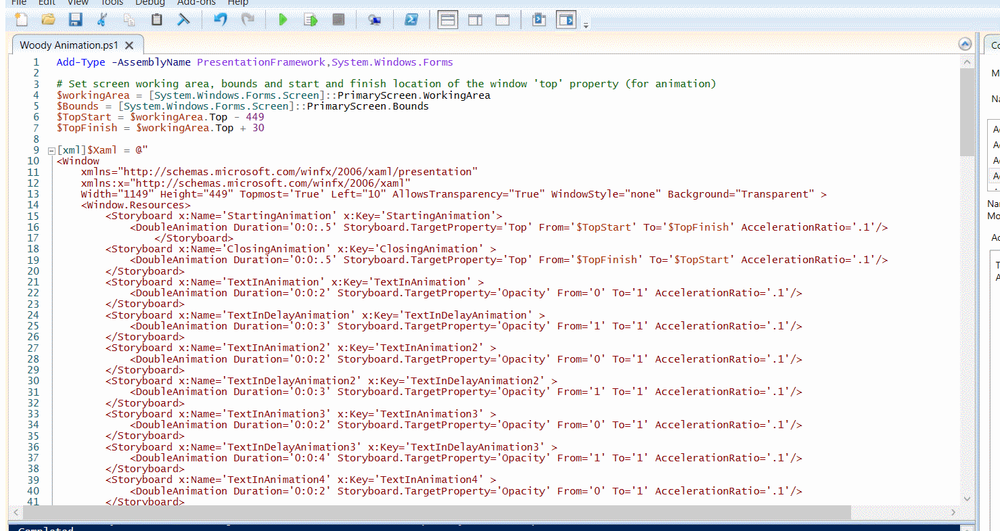1000x531 pixels.
Task: Toggle Show Script Pane Right layout
Action: [x=475, y=20]
